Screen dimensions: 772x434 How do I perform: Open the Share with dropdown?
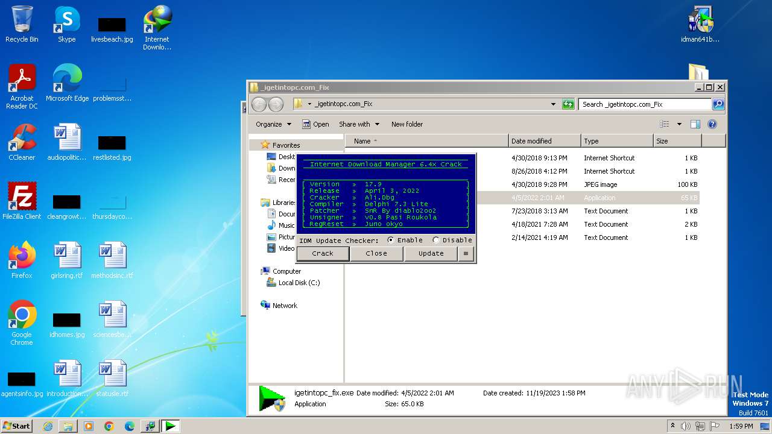point(359,124)
